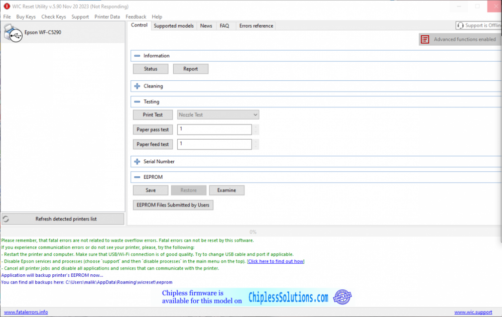The image size is (502, 317).
Task: Click the red list icon beside Advanced functions
Action: (425, 39)
